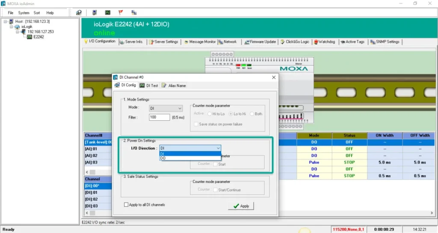Select channel row [AI]:03
Viewport: 438px width, 233px height.
[x=98, y=162]
